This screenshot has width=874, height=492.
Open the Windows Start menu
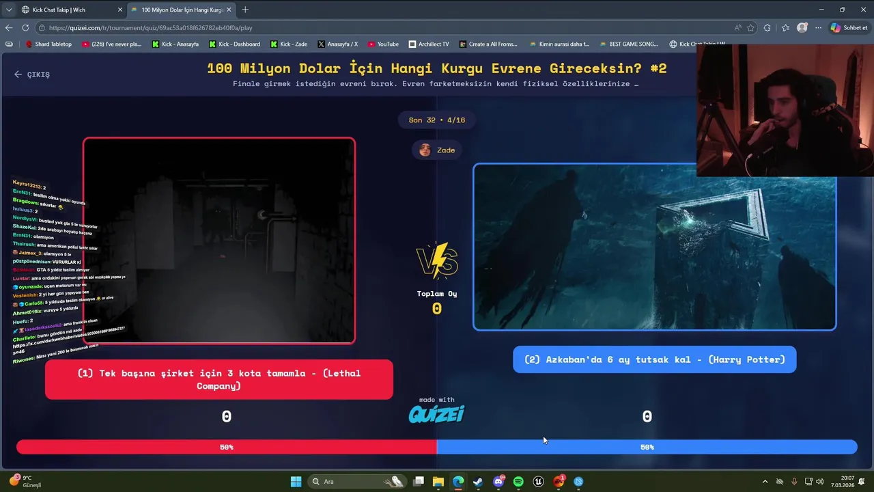296,482
